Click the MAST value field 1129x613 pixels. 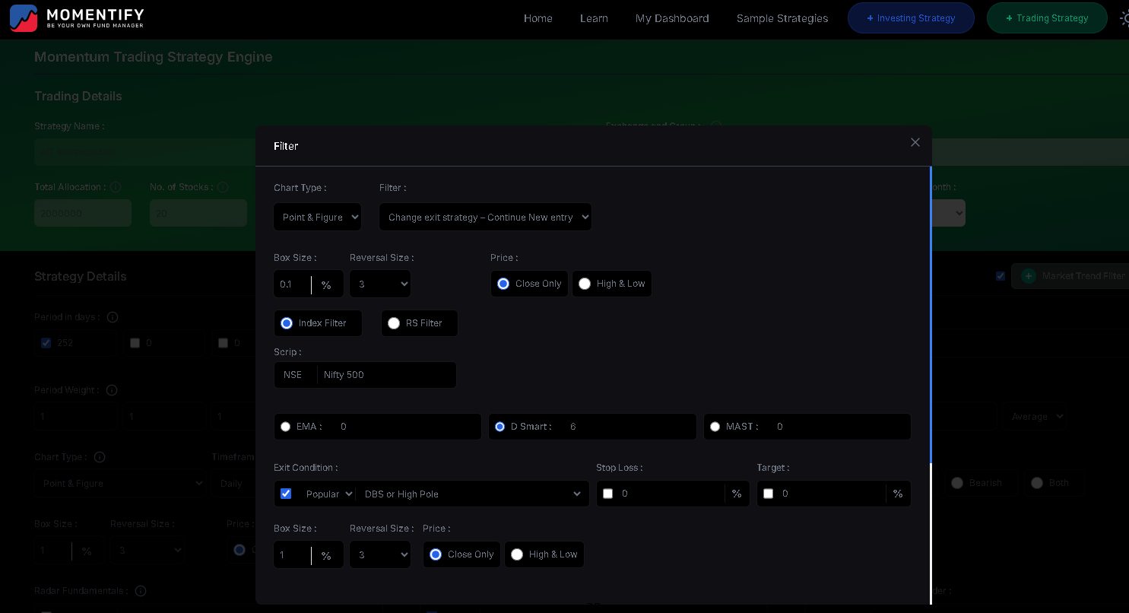[841, 427]
